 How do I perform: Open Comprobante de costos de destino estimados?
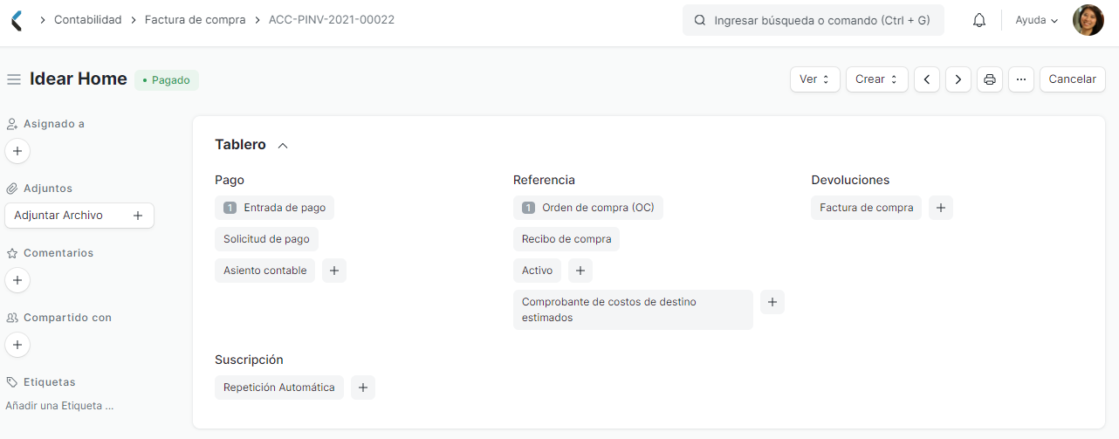(x=633, y=310)
